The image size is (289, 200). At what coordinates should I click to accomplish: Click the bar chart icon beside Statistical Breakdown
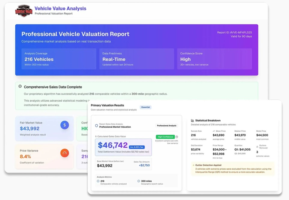(192, 120)
